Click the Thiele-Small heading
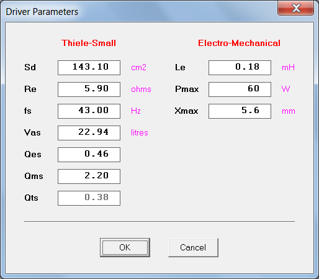 click(89, 43)
